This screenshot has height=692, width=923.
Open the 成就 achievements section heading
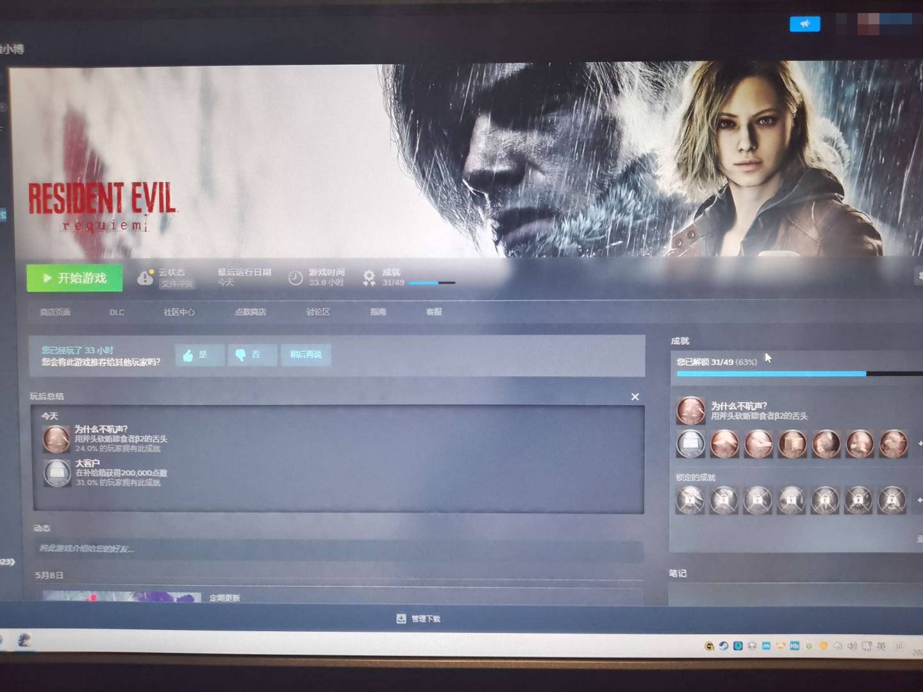[x=680, y=341]
